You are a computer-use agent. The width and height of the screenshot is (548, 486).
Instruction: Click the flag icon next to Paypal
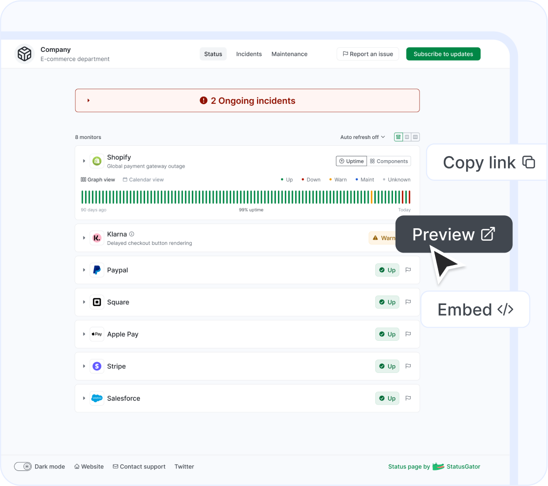click(x=408, y=270)
